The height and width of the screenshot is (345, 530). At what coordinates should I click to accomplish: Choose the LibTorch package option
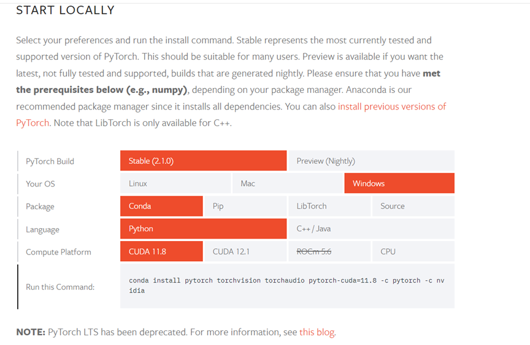[x=329, y=206]
